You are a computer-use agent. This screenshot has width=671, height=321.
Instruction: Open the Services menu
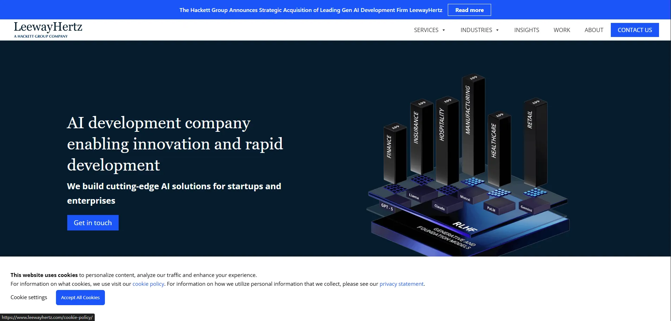(x=426, y=30)
